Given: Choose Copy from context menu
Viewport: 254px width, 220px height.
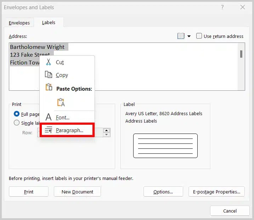Looking at the screenshot, I should (x=67, y=75).
